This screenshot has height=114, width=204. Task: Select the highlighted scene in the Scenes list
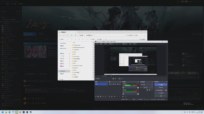click(101, 84)
